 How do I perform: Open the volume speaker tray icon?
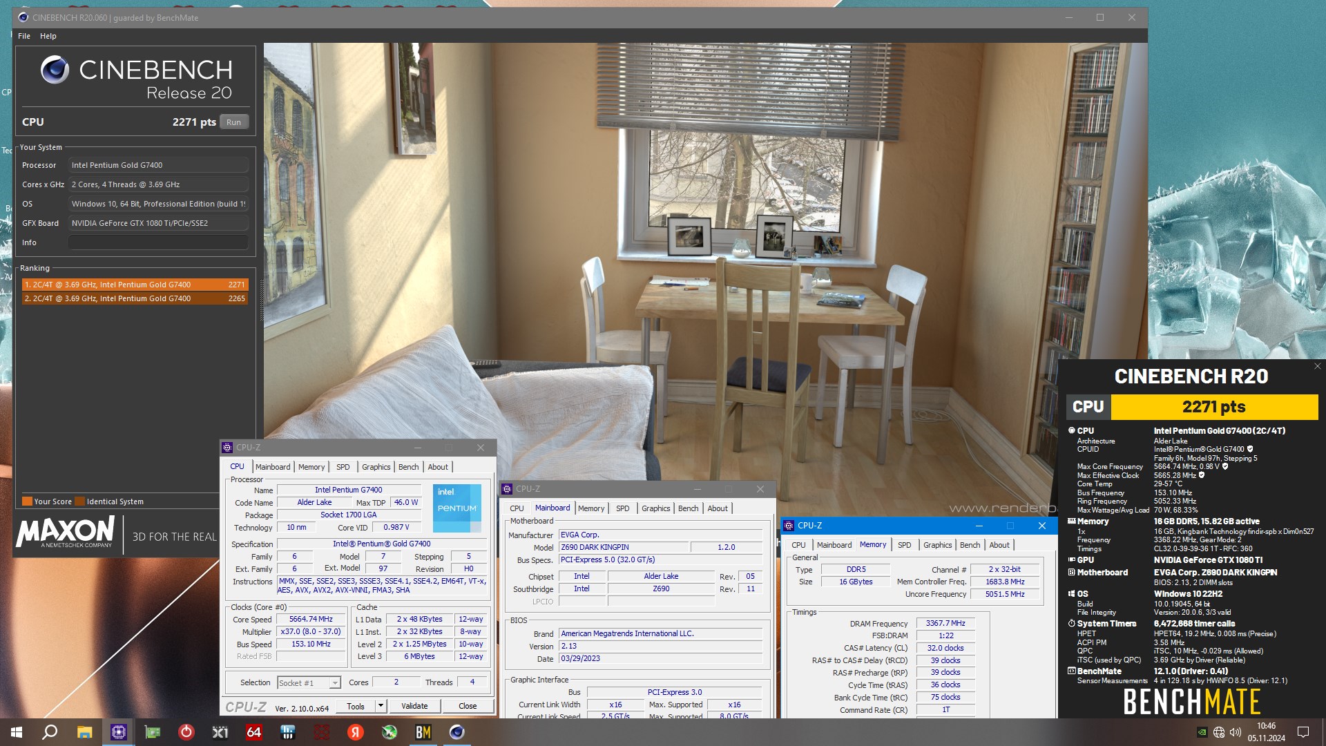(1236, 732)
